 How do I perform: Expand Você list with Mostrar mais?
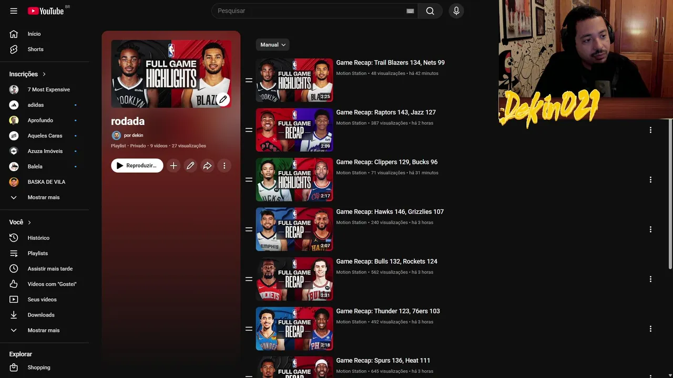45,330
